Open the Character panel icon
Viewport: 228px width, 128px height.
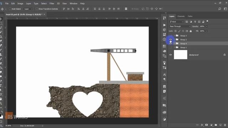(165, 75)
